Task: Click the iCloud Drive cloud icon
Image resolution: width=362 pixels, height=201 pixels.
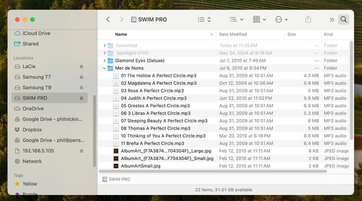Action: [x=17, y=33]
